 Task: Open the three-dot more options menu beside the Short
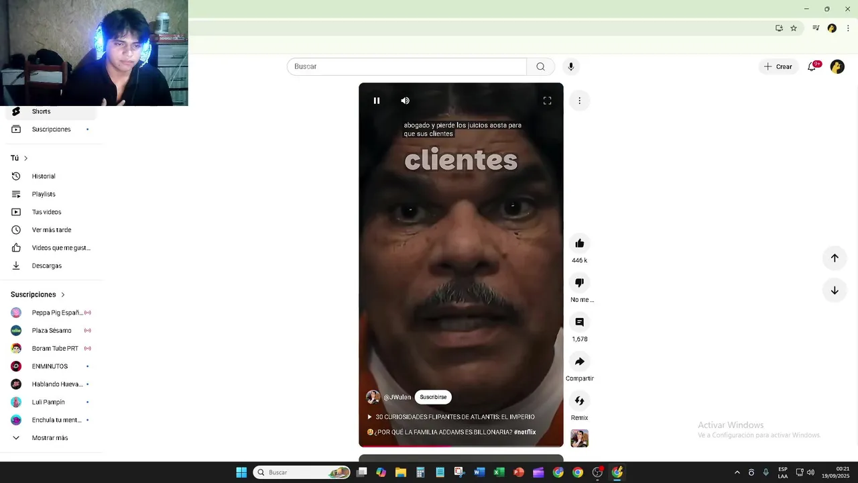pyautogui.click(x=579, y=101)
